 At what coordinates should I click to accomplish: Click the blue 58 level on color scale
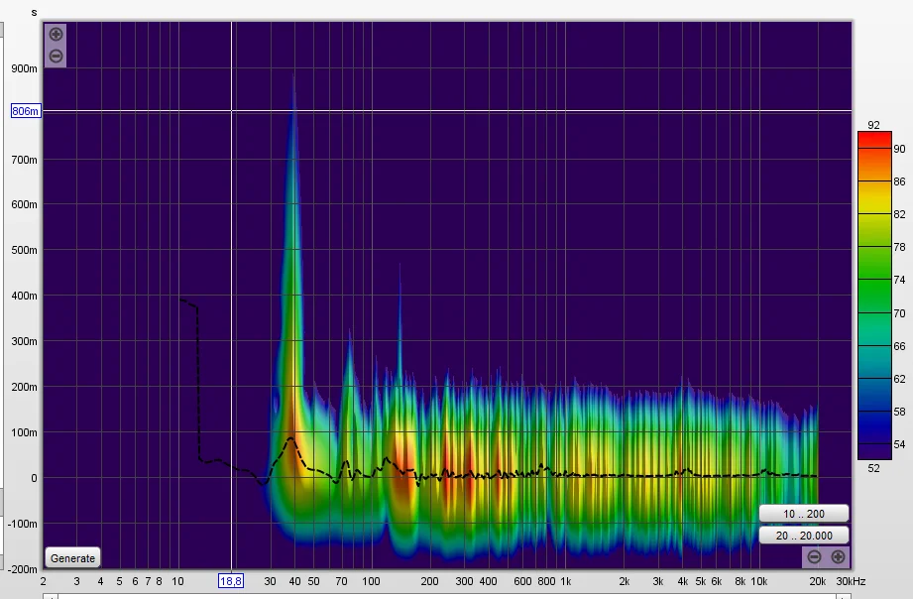coord(874,412)
